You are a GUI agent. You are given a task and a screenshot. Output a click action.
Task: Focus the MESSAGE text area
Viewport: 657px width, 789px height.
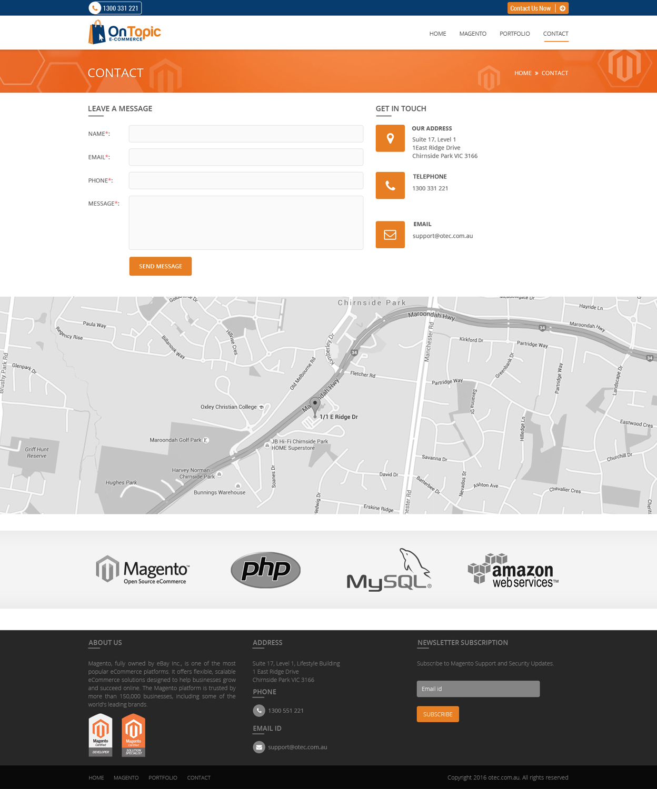click(246, 223)
